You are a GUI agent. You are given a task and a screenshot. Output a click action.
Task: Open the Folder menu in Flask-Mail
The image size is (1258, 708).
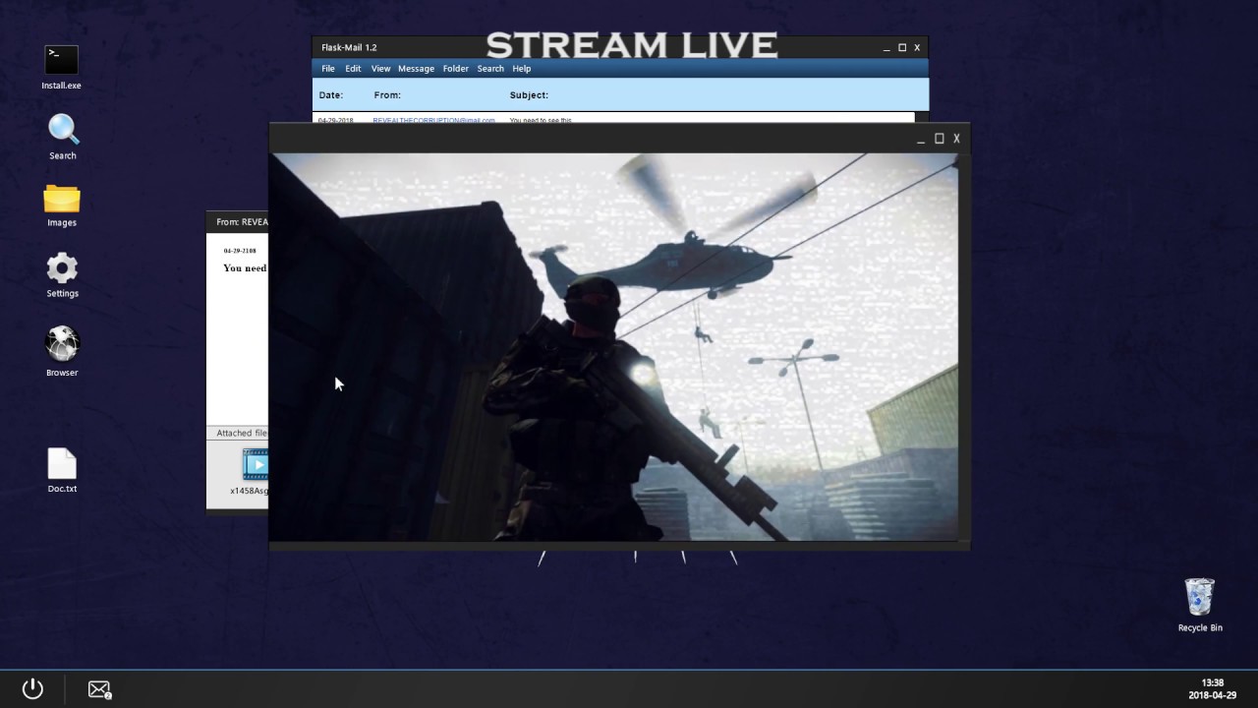(455, 69)
